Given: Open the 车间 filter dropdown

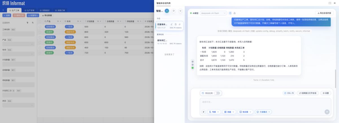Looking at the screenshot, I should point(18,54).
